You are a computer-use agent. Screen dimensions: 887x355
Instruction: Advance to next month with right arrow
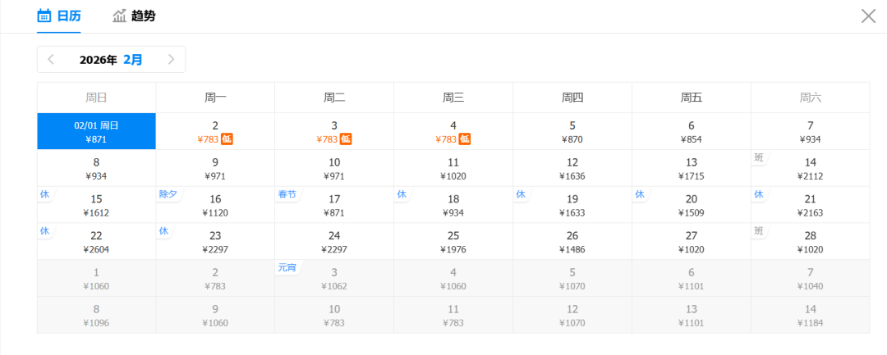(171, 59)
